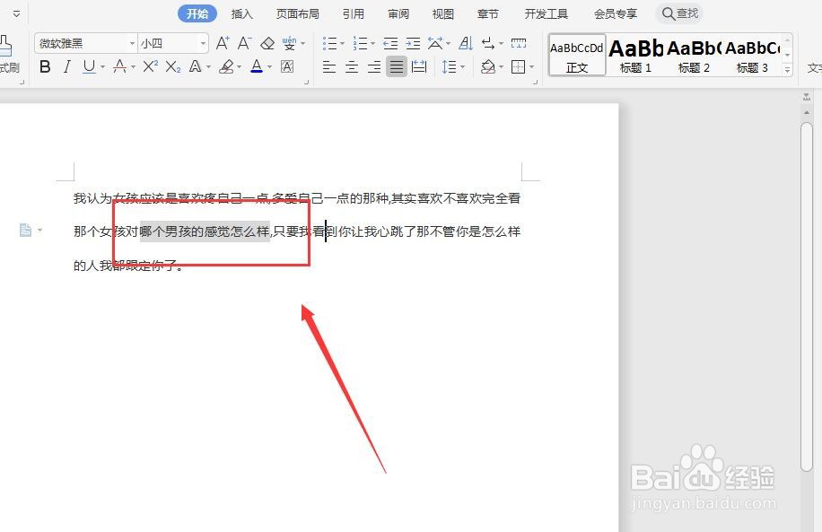The image size is (822, 532).
Task: Increase the font size with A+ icon
Action: pyautogui.click(x=222, y=41)
